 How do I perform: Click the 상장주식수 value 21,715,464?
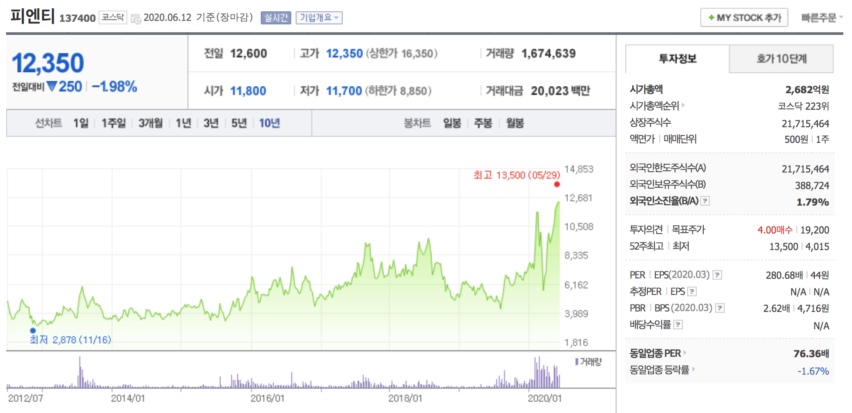[805, 124]
